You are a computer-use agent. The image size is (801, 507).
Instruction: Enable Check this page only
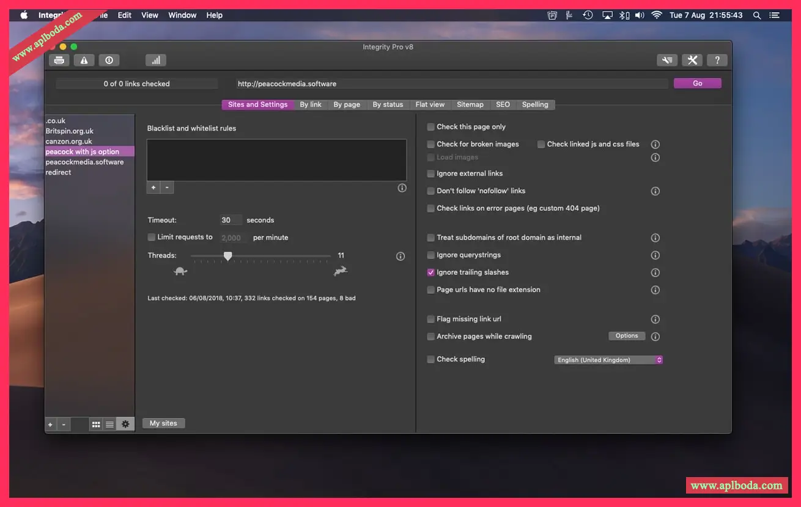[431, 127]
